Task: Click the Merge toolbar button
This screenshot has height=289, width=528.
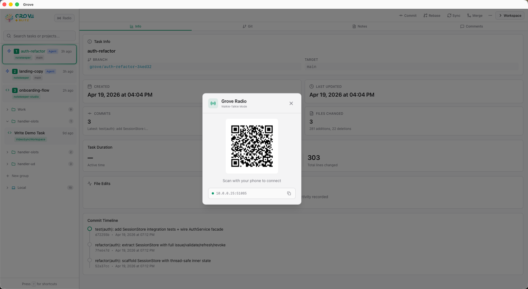Action: pos(475,16)
